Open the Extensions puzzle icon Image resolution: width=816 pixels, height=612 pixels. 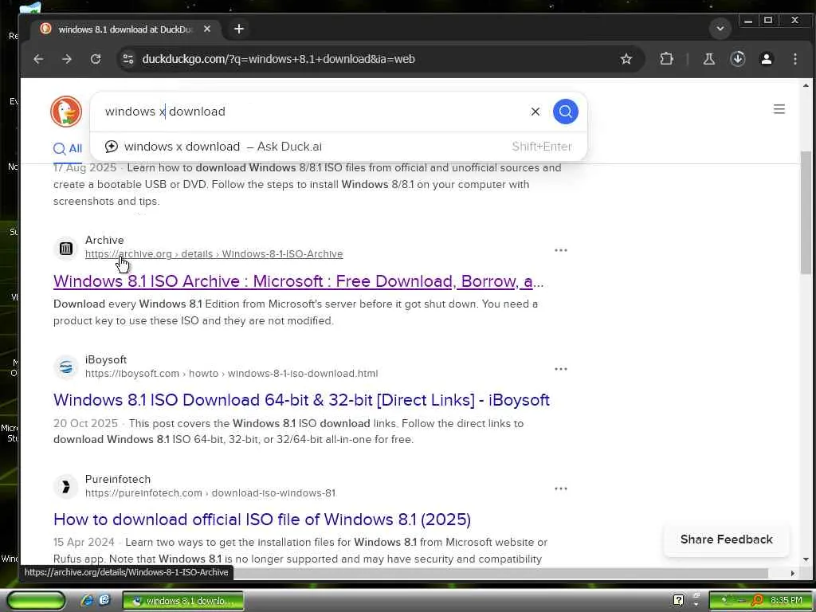(x=666, y=59)
